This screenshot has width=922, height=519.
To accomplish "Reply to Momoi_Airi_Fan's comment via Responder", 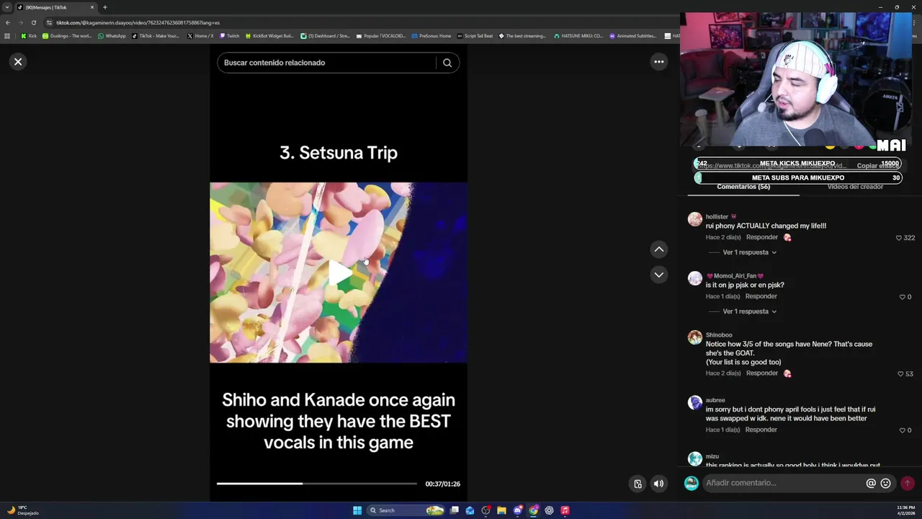I will click(761, 296).
